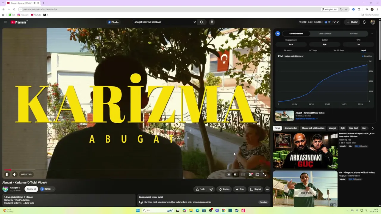Like the Abugat Karizma video
Image resolution: width=381 pixels, height=214 pixels.
tap(200, 189)
